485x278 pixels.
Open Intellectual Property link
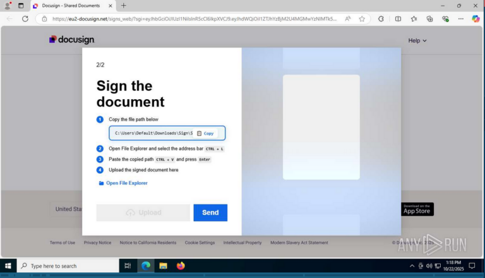coord(242,243)
